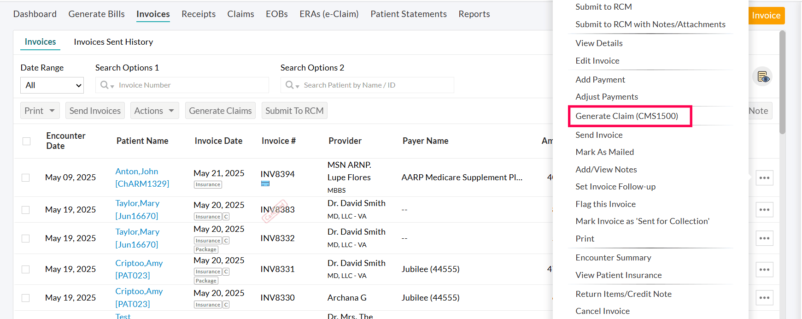Screen dimensions: 802x319
Task: Choose Cancel Invoice menu item
Action: [603, 311]
